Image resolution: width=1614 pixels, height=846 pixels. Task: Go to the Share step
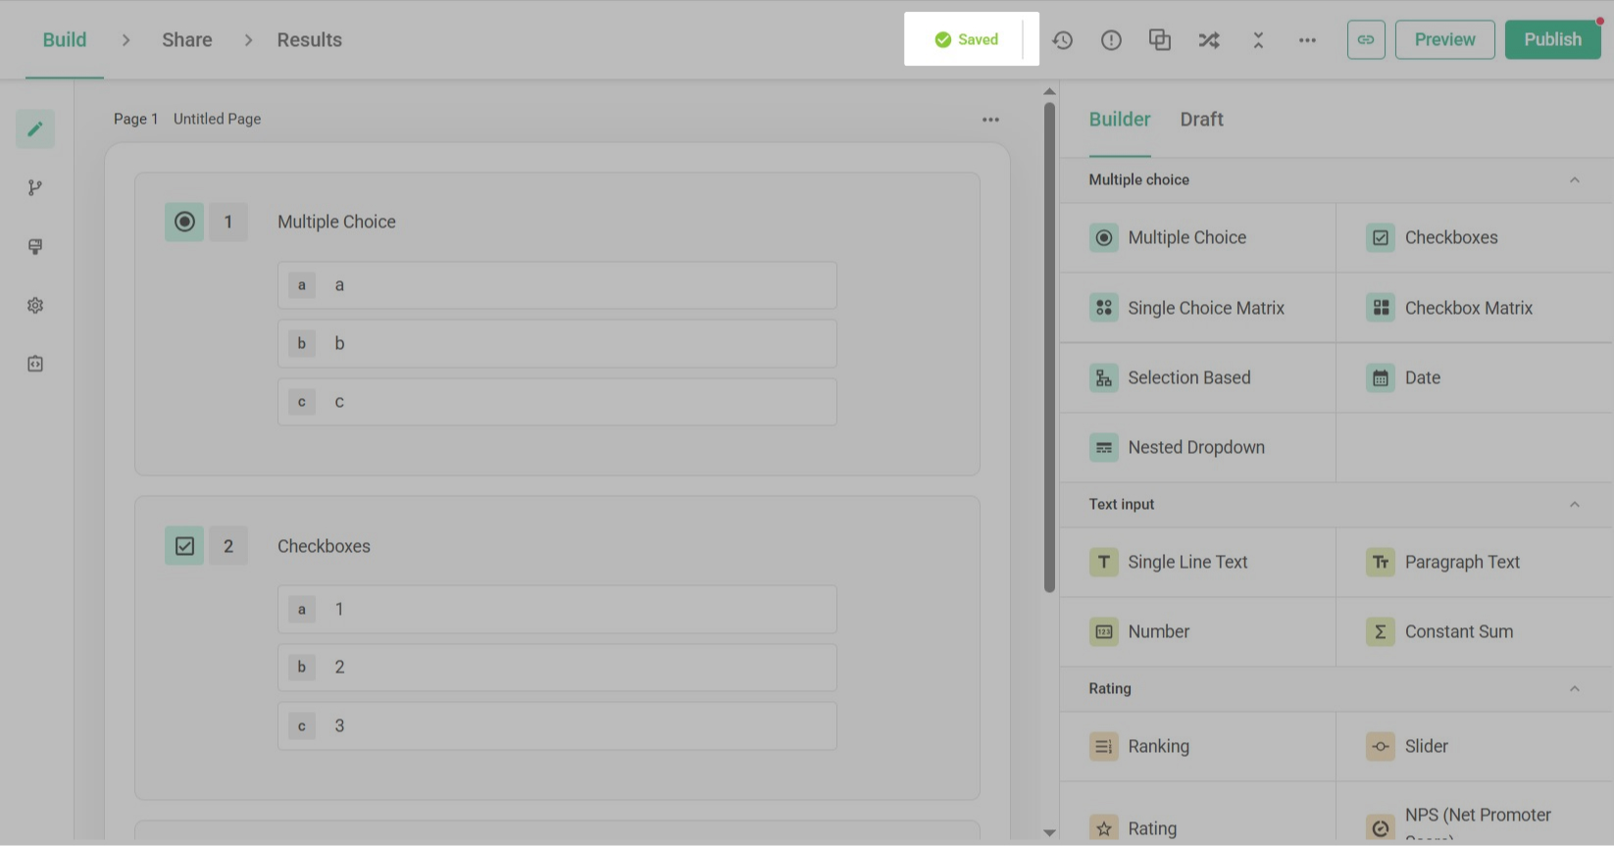pyautogui.click(x=187, y=40)
